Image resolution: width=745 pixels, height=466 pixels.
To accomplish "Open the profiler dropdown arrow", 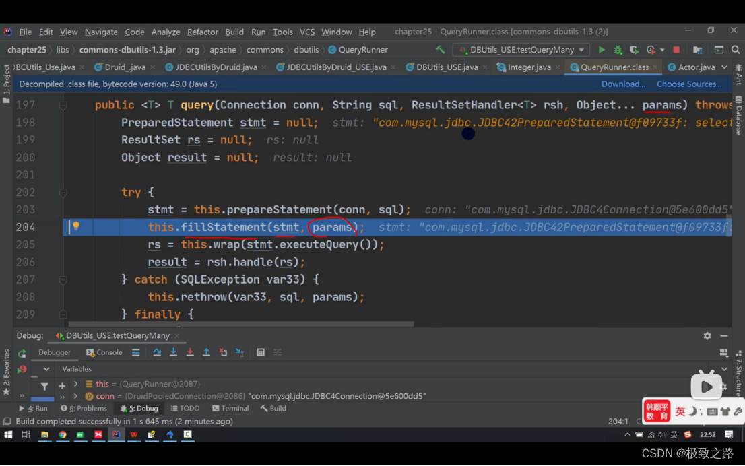I will pyautogui.click(x=662, y=49).
